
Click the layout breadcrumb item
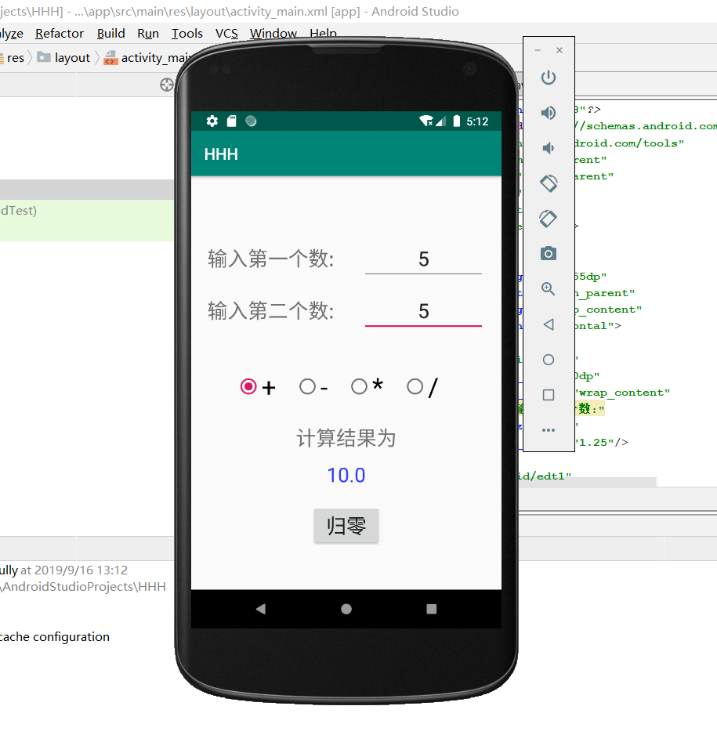[72, 58]
